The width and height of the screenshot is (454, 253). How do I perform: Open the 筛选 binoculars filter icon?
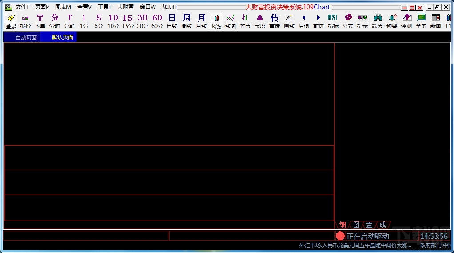pos(377,21)
